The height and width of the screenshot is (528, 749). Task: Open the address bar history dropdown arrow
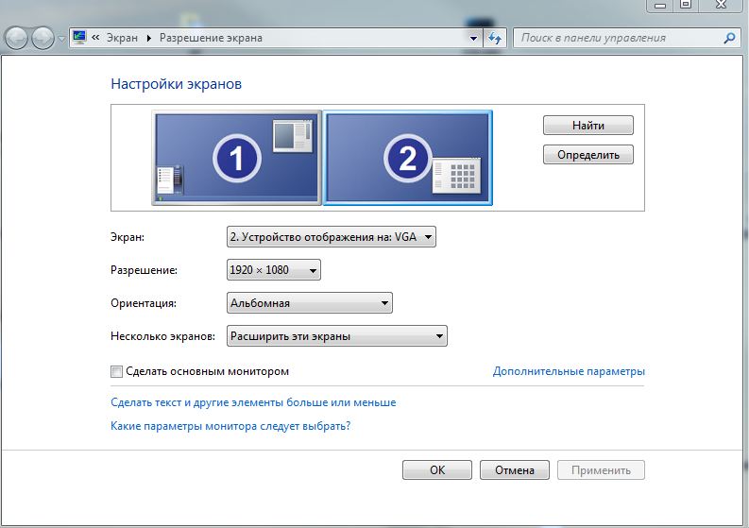click(474, 39)
